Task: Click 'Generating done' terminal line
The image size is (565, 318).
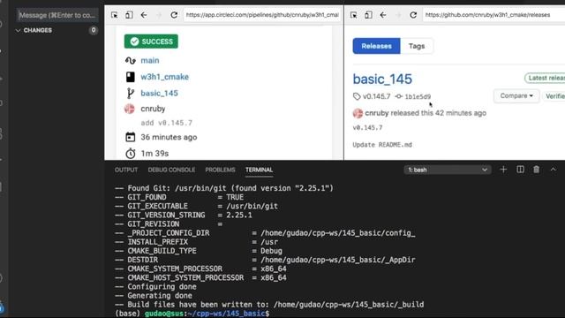Action: pos(154,296)
